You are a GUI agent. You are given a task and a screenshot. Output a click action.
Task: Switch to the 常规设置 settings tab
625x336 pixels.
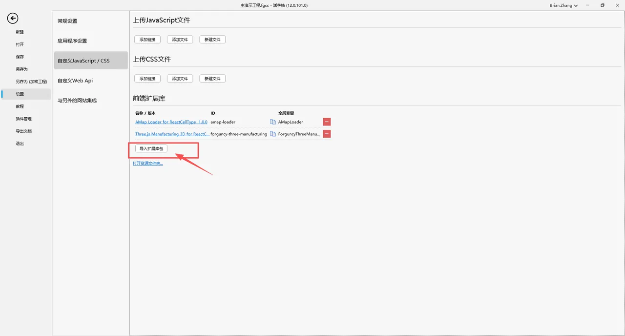(x=91, y=21)
